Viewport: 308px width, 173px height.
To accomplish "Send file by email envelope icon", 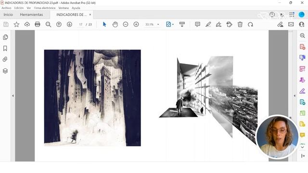I will point(291,25).
